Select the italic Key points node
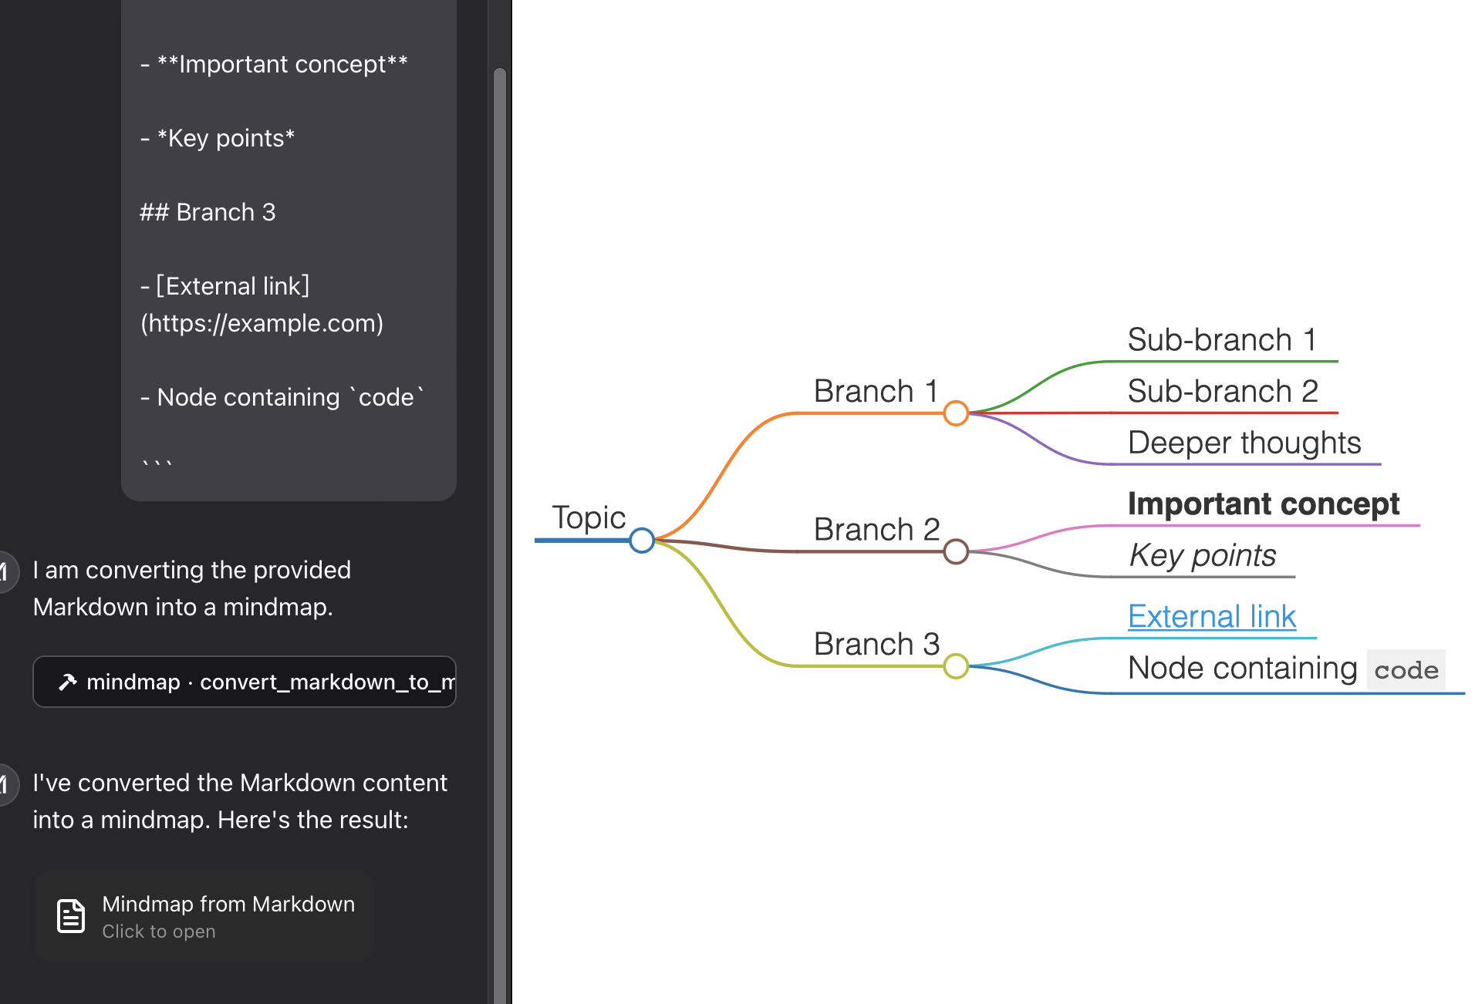1475x1004 pixels. point(1202,555)
